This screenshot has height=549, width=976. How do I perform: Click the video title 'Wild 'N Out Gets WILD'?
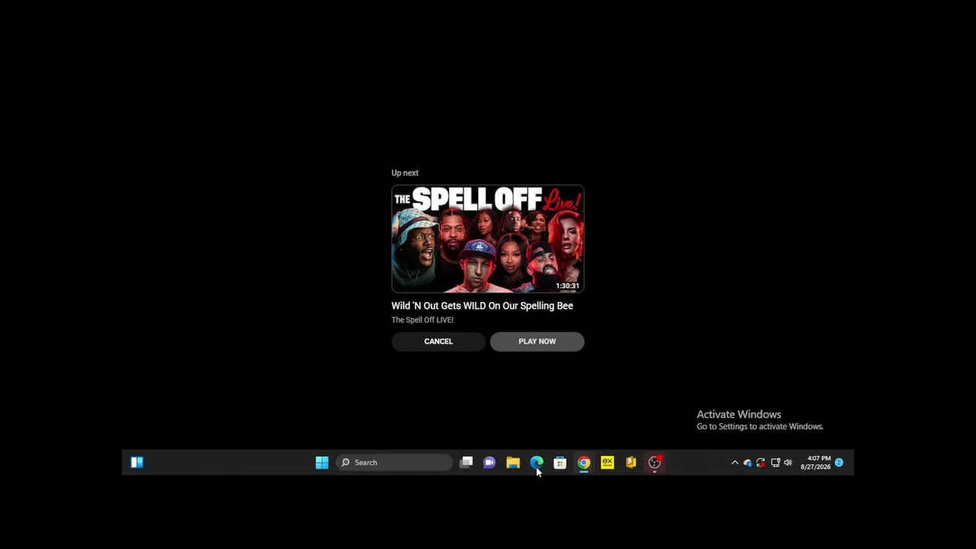click(x=482, y=306)
